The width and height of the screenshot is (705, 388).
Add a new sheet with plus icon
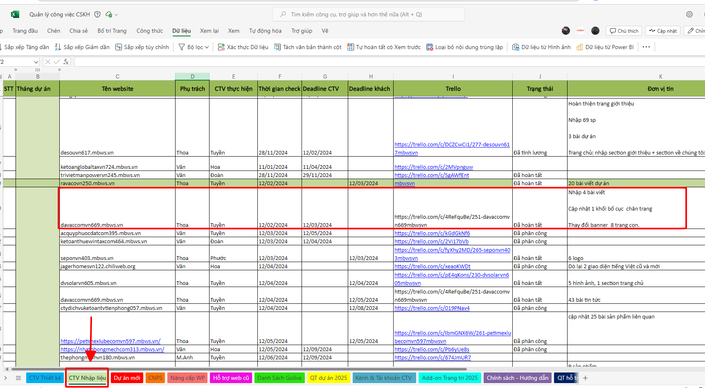pos(586,378)
